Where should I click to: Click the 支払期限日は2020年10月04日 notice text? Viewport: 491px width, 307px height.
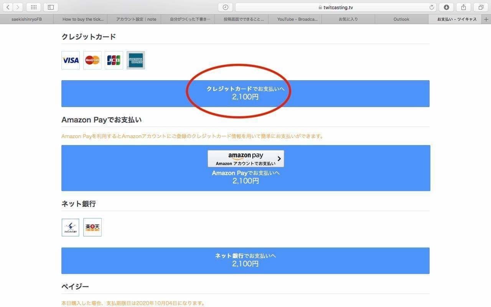tap(133, 303)
